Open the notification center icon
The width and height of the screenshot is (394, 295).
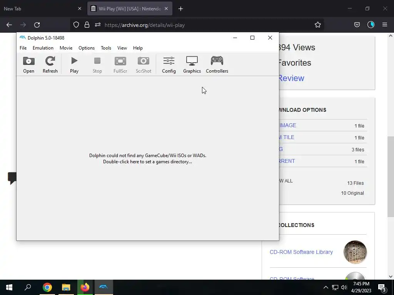click(x=382, y=287)
